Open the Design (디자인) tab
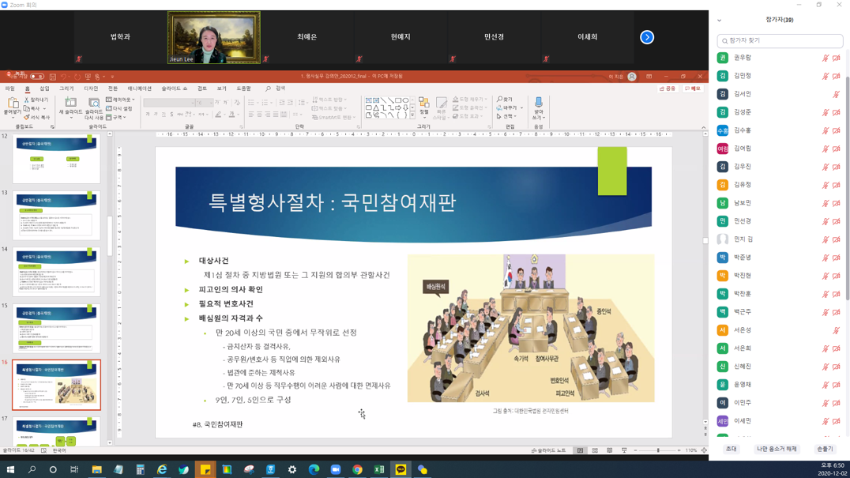 pyautogui.click(x=91, y=88)
